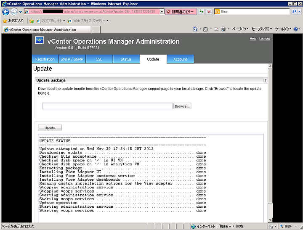Open the ツール(O) menu
303x230 pixels.
(x=283, y=29)
